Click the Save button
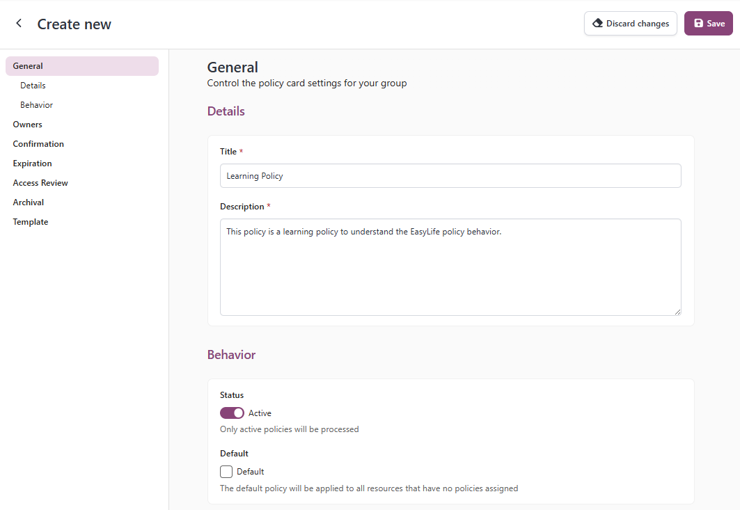Image resolution: width=740 pixels, height=510 pixels. (x=708, y=23)
